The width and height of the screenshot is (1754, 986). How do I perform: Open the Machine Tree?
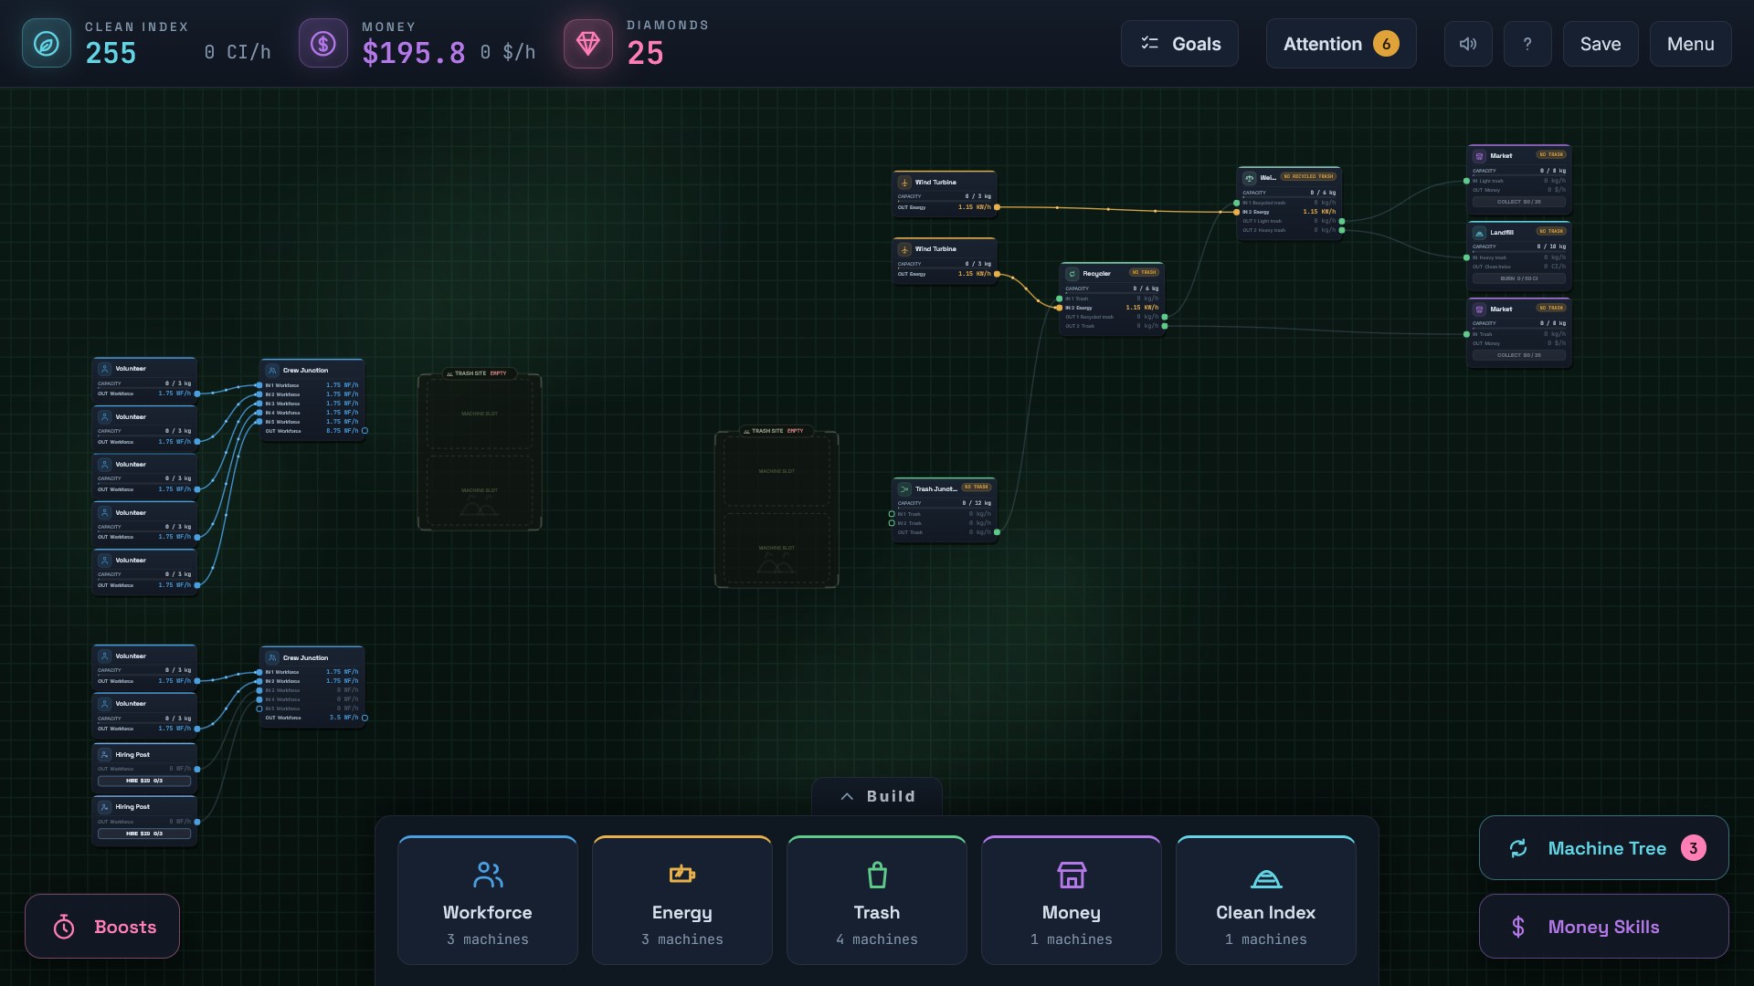point(1604,848)
